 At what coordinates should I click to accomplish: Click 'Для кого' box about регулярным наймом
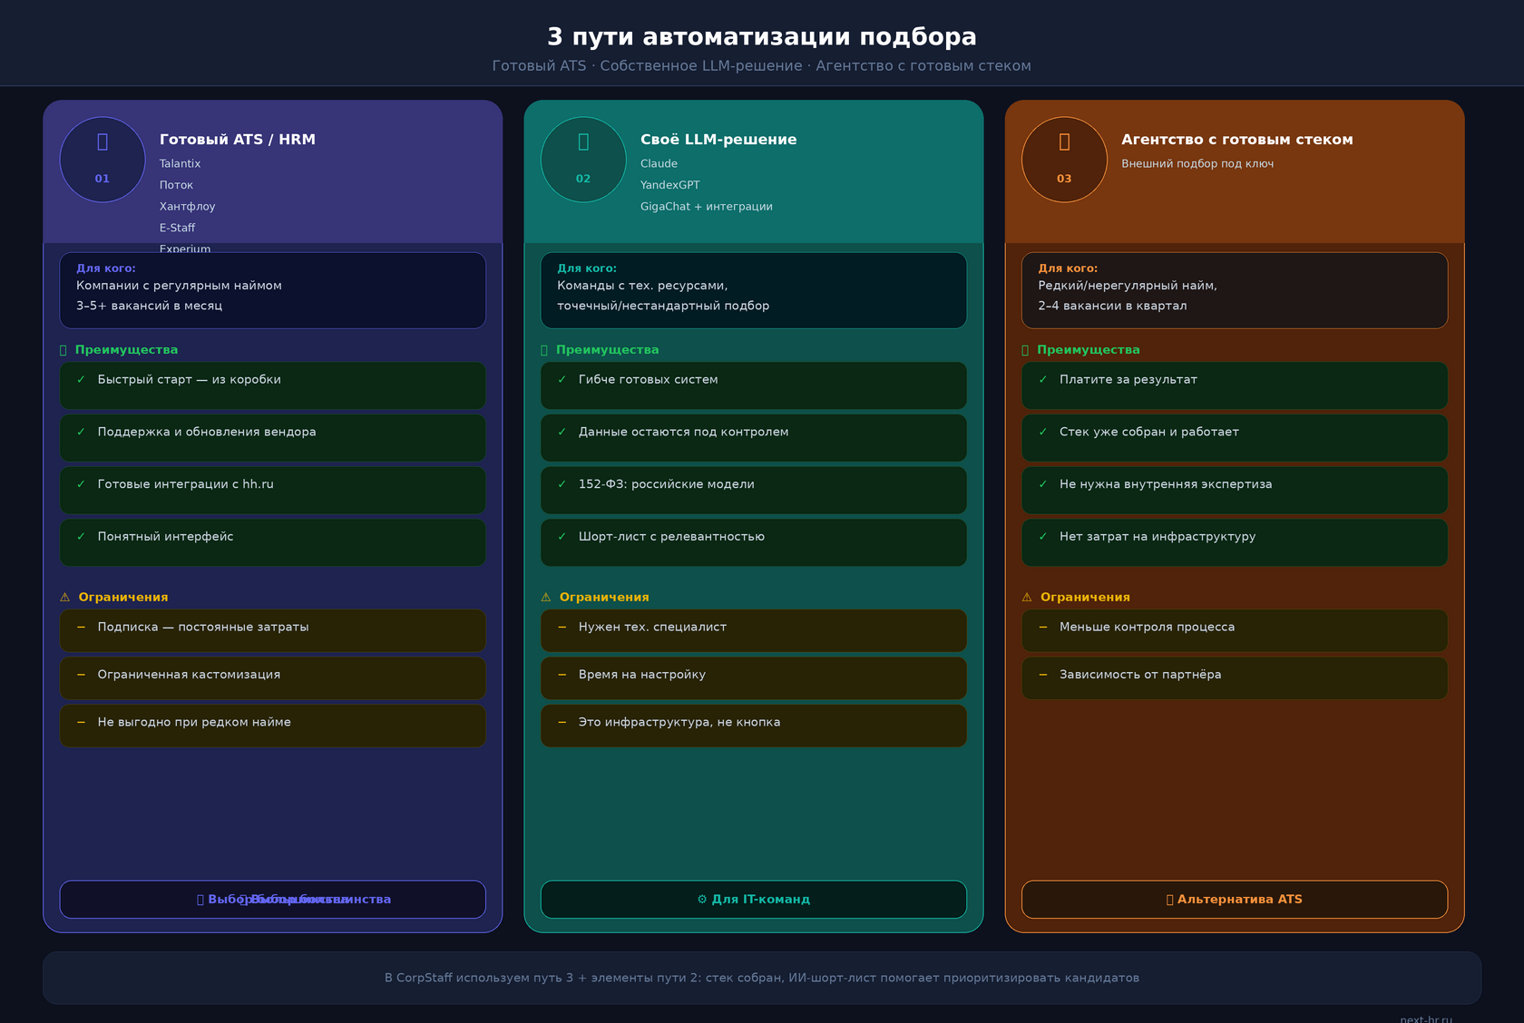pyautogui.click(x=273, y=290)
